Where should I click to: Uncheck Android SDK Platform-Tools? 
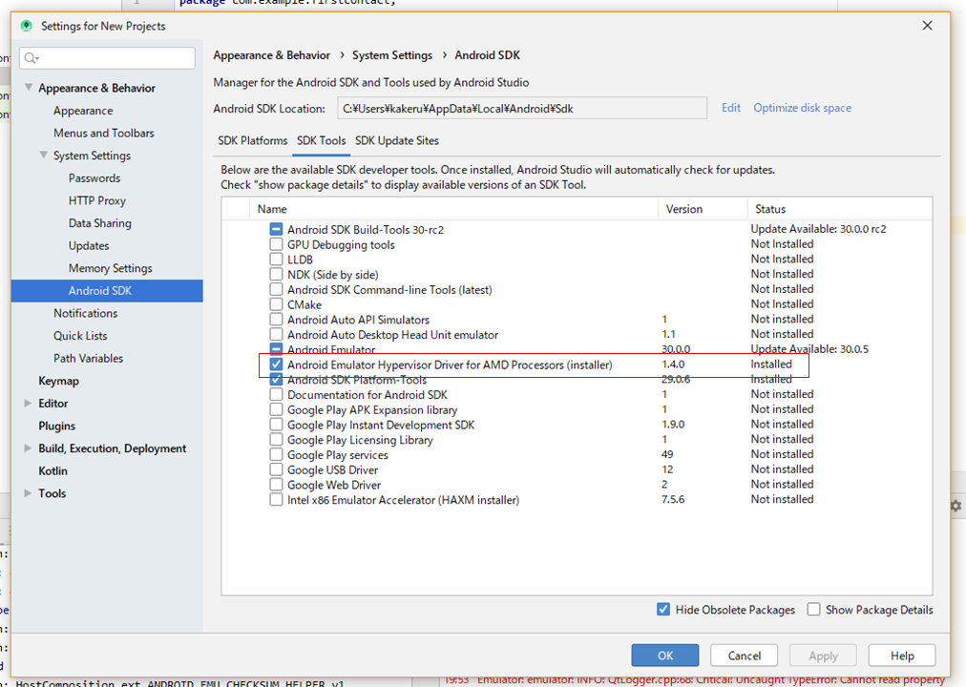click(276, 379)
